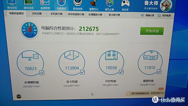
Task: Select 性能测试 performance test icon
Action: 61,5
